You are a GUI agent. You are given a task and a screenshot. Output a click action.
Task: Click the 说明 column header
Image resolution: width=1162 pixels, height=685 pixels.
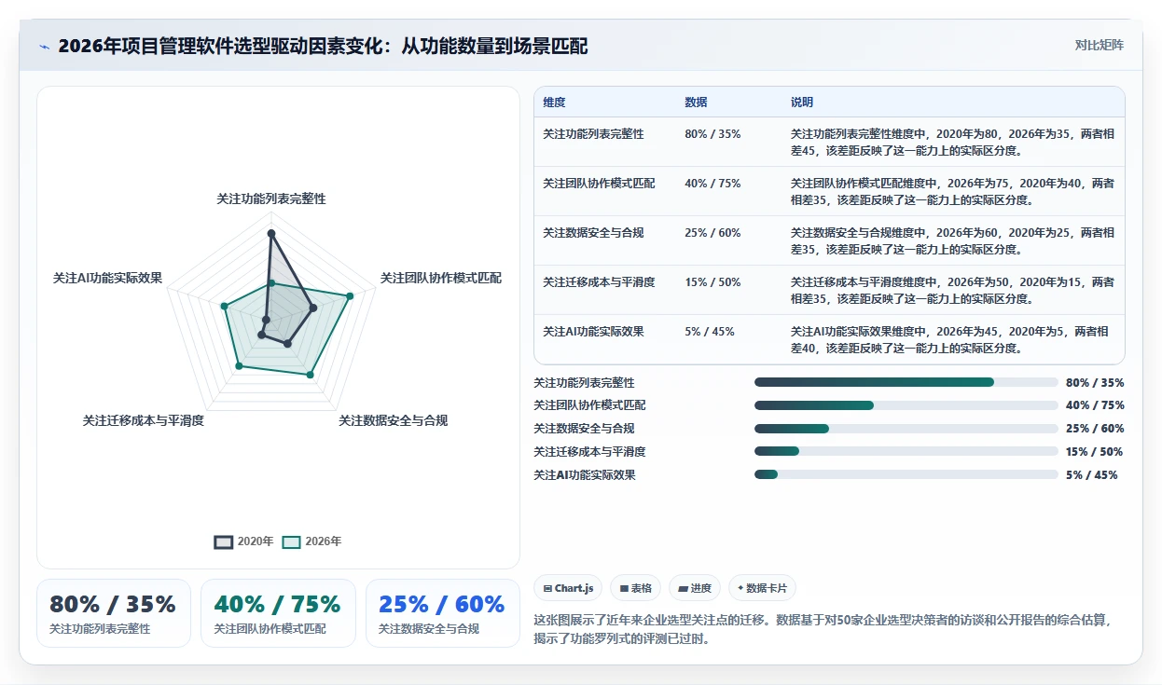(x=802, y=103)
